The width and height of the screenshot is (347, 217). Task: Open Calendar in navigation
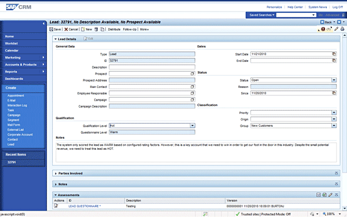click(12, 50)
